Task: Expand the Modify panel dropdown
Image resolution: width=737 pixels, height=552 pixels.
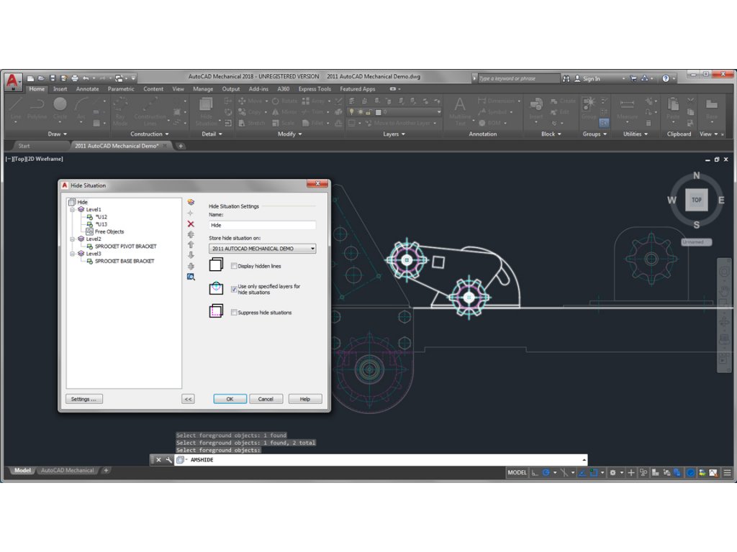Action: tap(289, 134)
